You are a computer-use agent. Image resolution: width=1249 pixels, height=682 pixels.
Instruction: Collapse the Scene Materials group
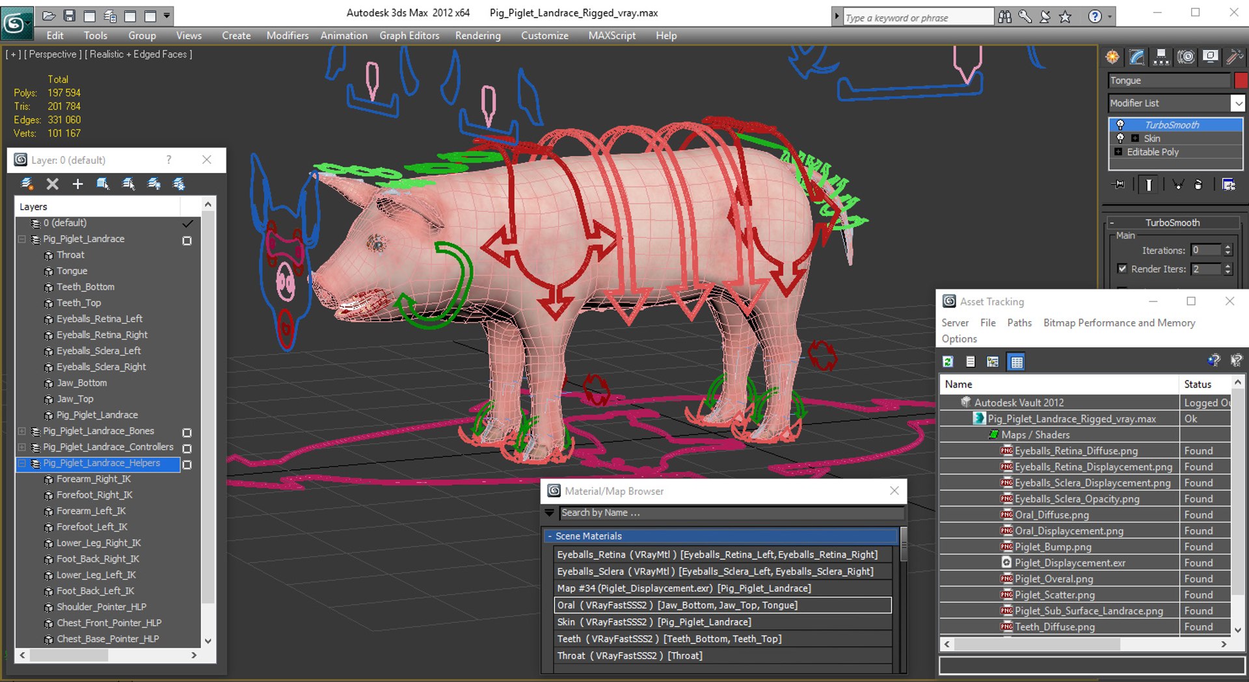(550, 536)
